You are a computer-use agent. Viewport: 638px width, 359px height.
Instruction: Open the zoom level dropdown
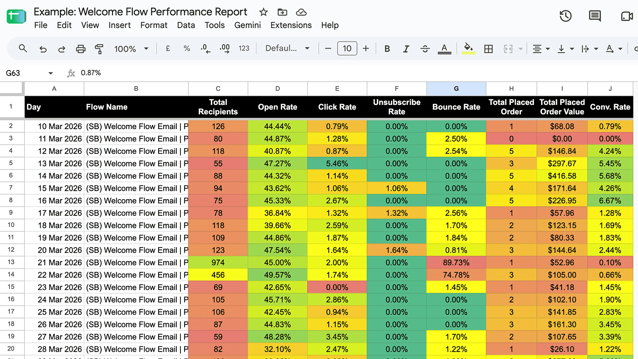tap(132, 48)
